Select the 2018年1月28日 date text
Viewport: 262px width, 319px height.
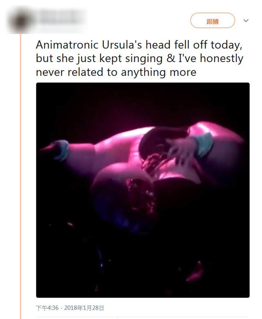click(84, 308)
